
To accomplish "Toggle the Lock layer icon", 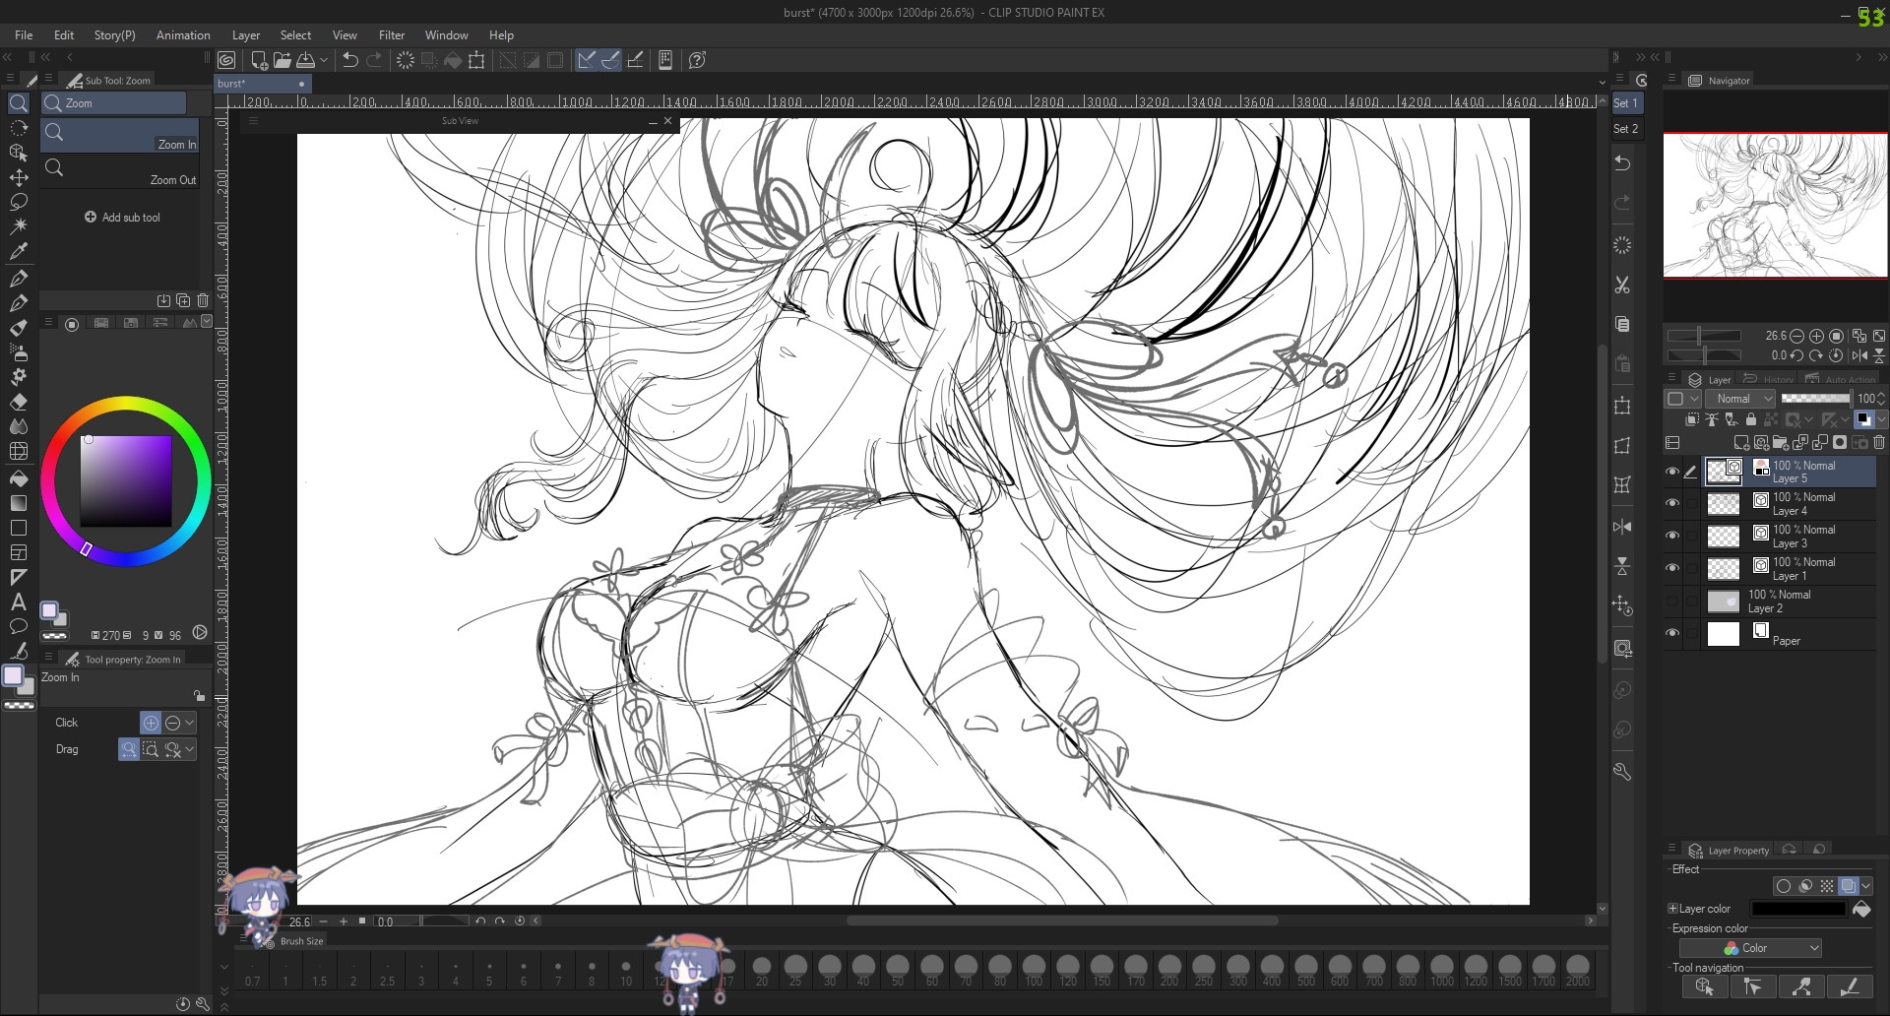I will pos(1750,419).
